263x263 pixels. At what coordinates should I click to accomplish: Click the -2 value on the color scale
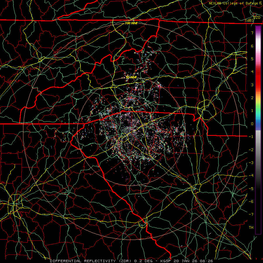click(251, 150)
